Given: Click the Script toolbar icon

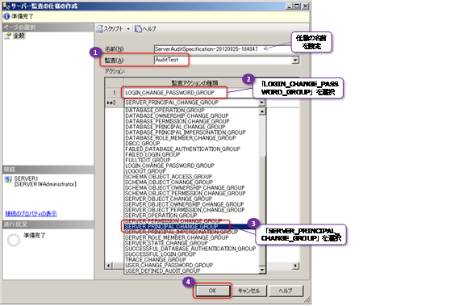Looking at the screenshot, I should coord(100,29).
